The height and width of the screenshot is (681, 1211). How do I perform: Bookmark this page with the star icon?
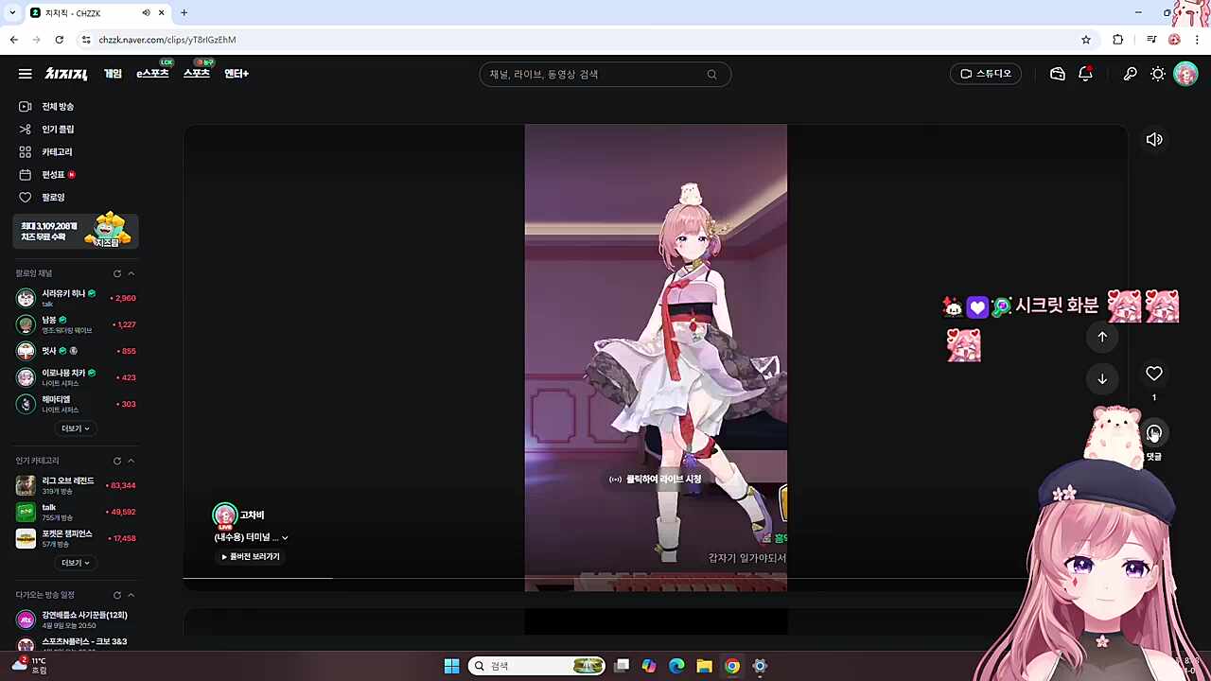coord(1086,40)
